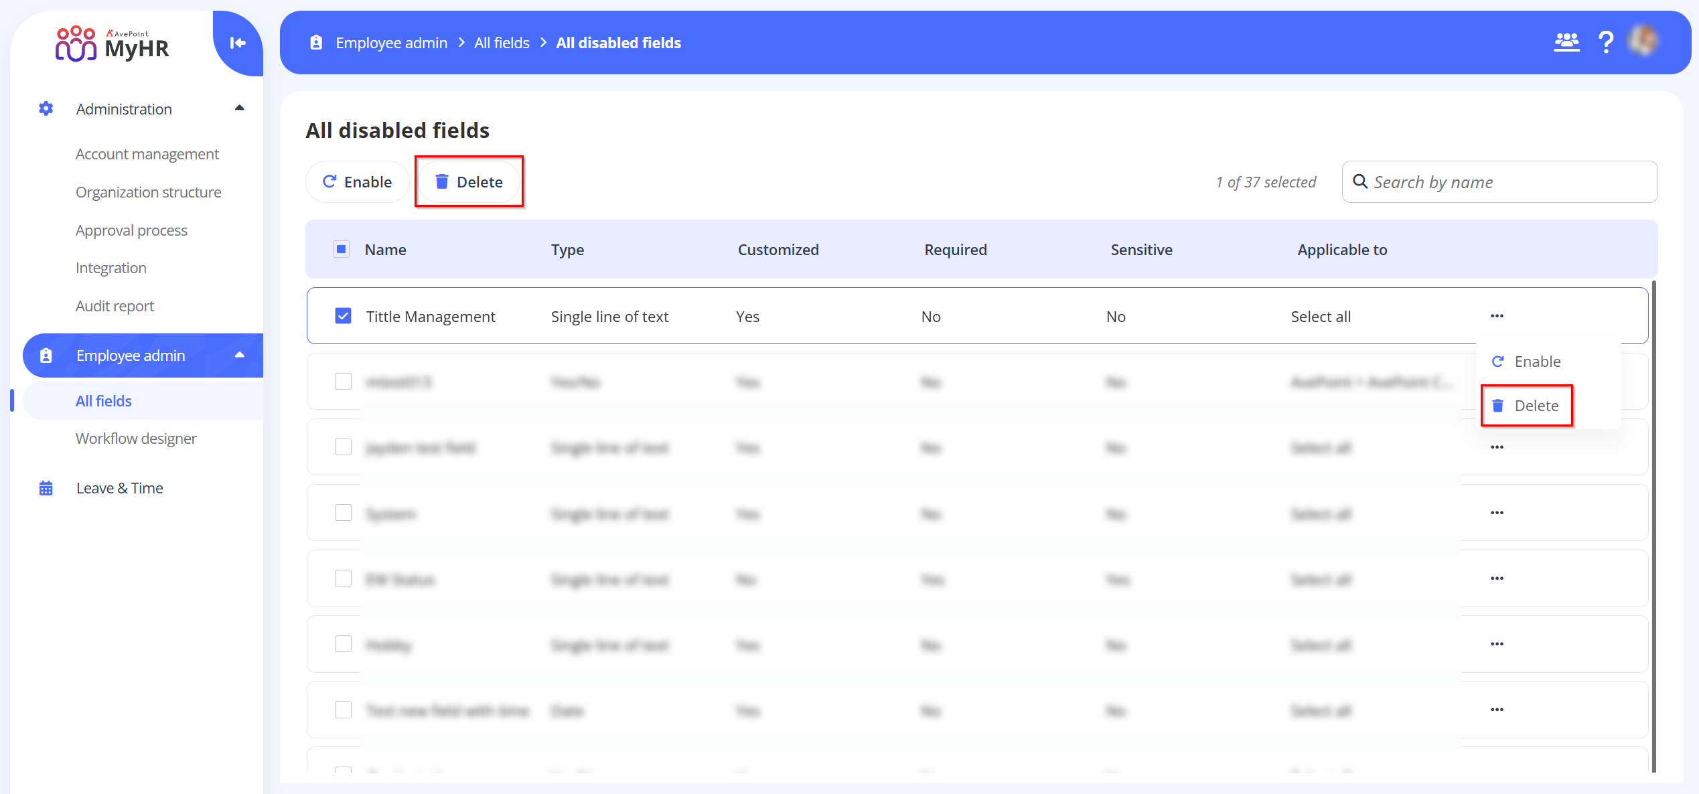Collapse the Employee admin section caret

click(x=239, y=355)
